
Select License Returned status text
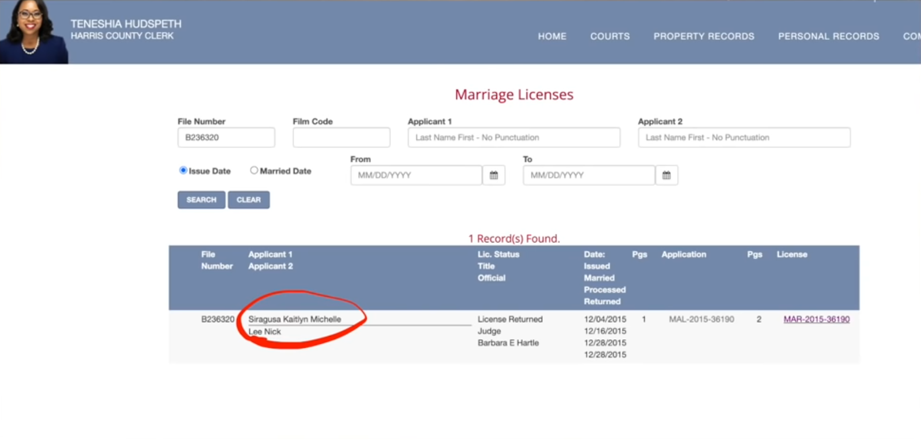coord(510,319)
